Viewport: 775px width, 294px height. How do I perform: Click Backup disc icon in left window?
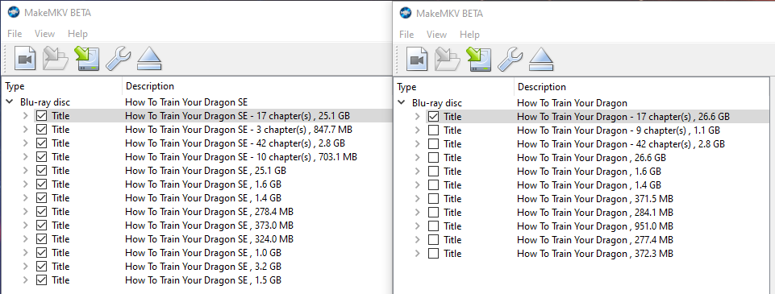point(87,59)
